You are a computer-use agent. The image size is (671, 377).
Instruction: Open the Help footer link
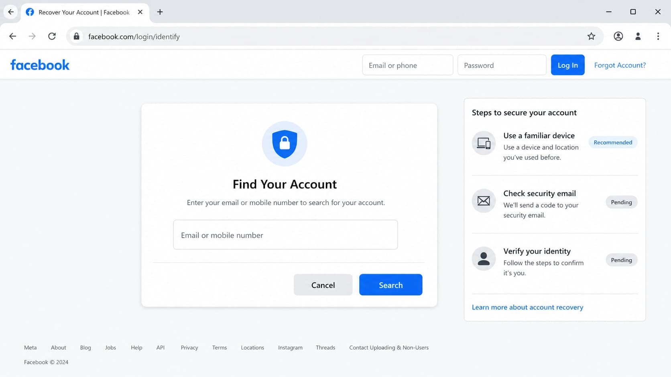point(136,347)
